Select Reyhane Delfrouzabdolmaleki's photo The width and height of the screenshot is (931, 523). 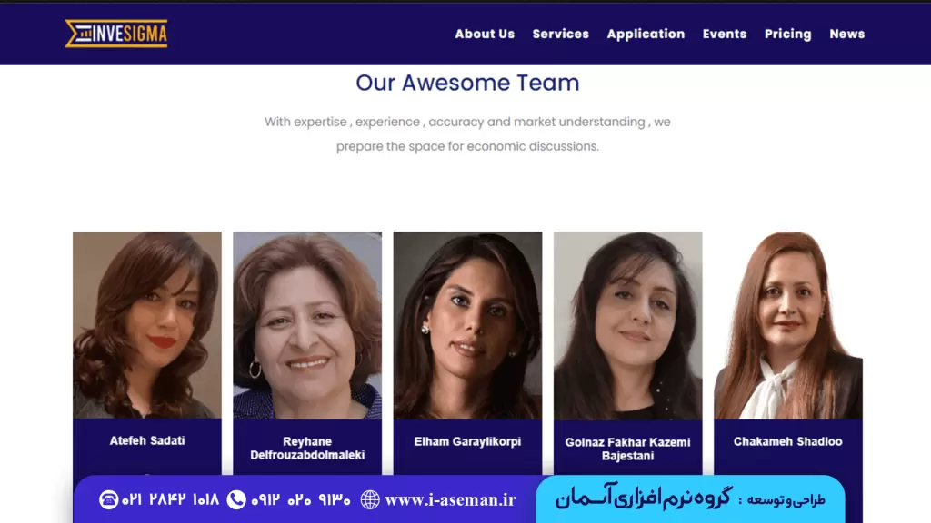[307, 325]
